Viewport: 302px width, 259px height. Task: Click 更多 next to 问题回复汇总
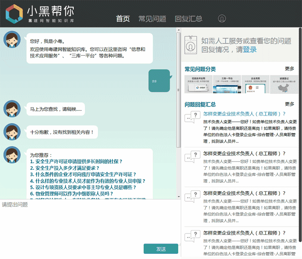289,104
